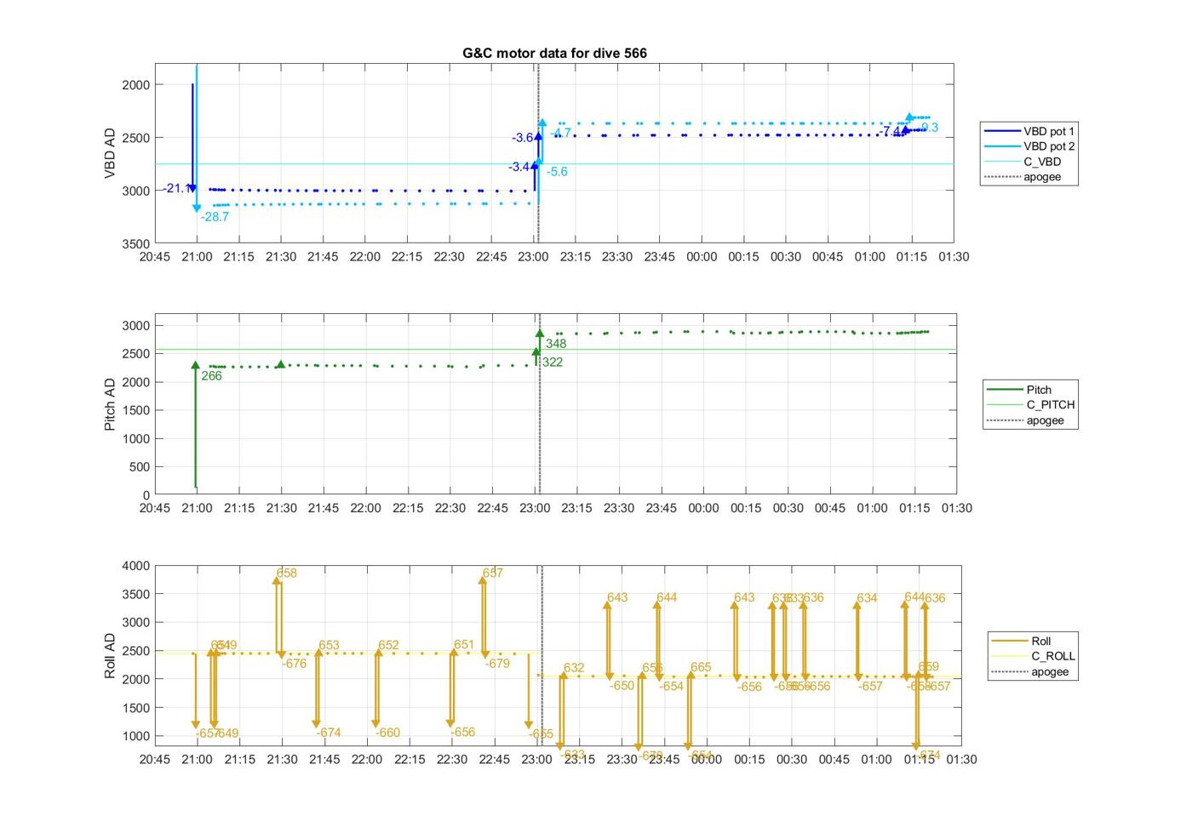
Task: Click the '-3.6' label near apogee
Action: [523, 137]
